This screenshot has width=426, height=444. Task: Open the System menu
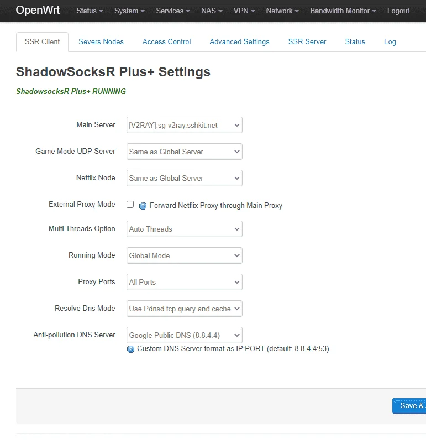click(129, 11)
